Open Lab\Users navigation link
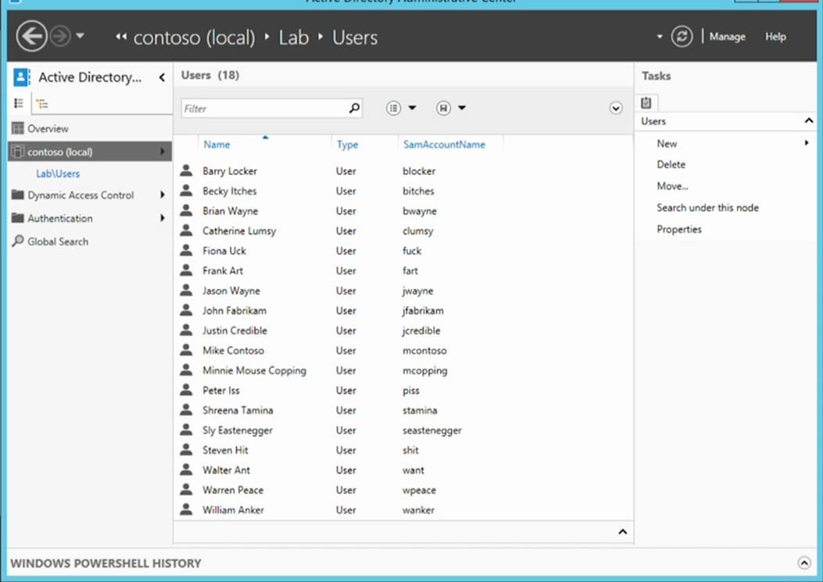The image size is (823, 582). (x=58, y=173)
